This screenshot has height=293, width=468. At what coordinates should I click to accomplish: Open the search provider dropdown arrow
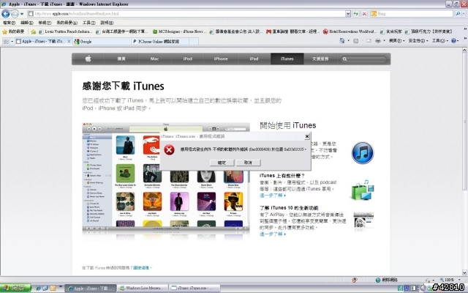coord(464,14)
